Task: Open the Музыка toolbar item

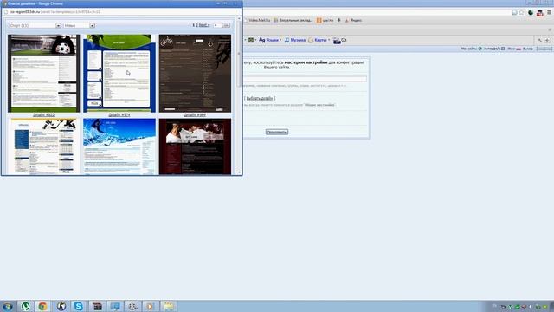Action: pyautogui.click(x=294, y=40)
